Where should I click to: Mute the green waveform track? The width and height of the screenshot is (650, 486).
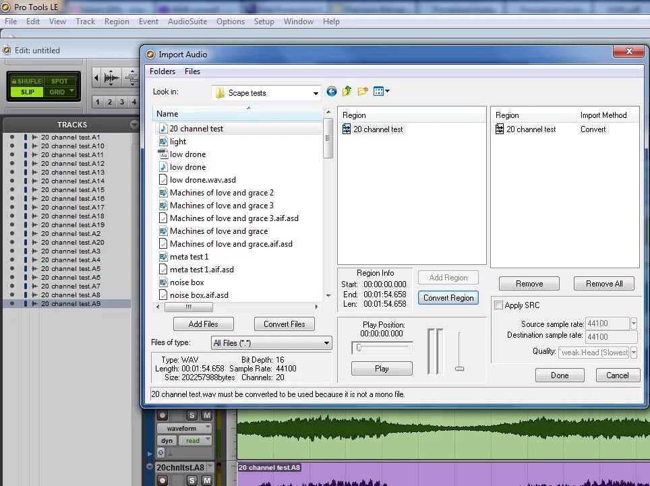pyautogui.click(x=206, y=415)
